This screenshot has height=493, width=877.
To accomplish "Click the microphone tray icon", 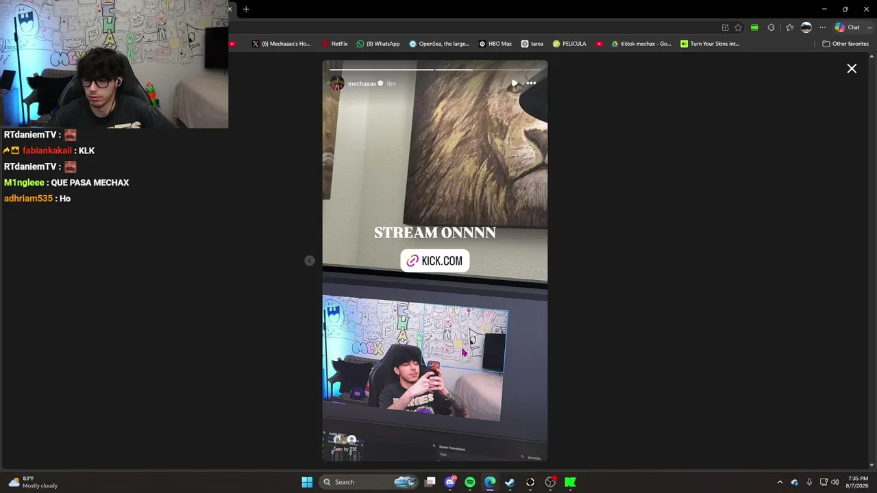I will tap(809, 482).
